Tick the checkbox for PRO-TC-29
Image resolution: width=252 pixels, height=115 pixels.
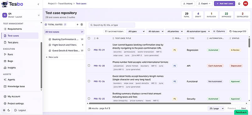89,50
